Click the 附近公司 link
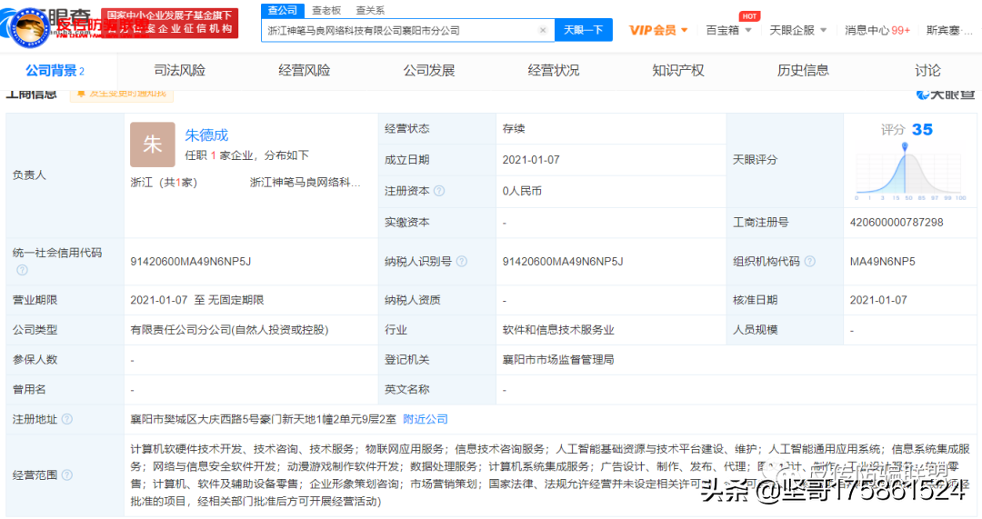The image size is (982, 519). coord(426,419)
